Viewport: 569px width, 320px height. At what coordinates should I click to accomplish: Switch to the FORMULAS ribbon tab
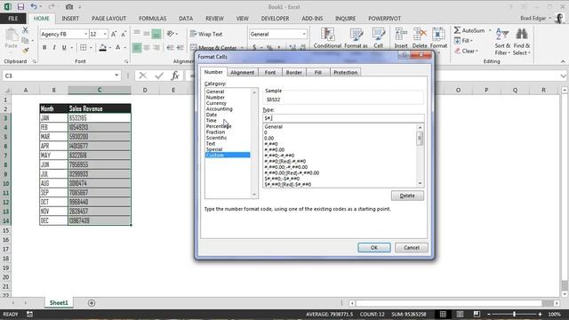coord(152,19)
